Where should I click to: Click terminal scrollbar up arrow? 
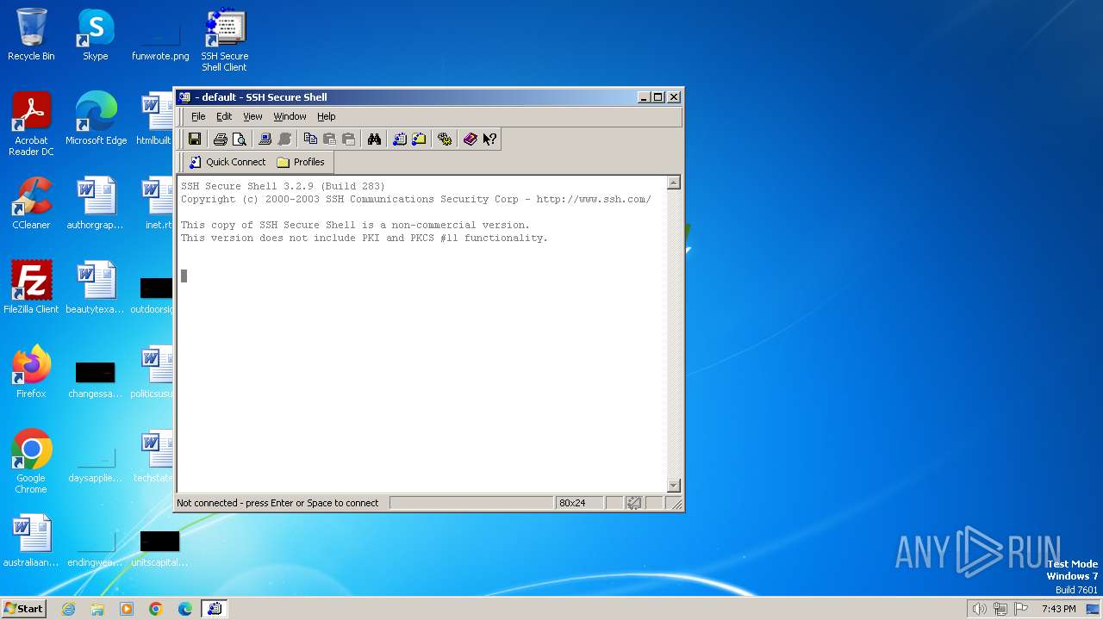point(674,183)
